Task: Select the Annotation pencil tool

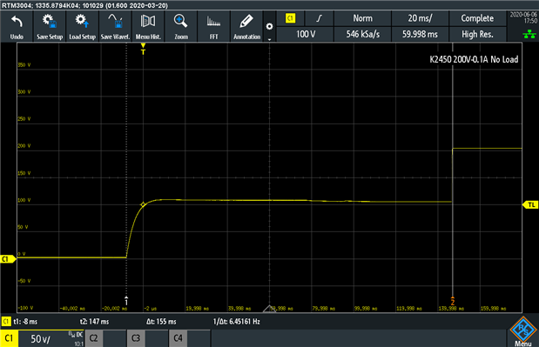Action: click(246, 26)
